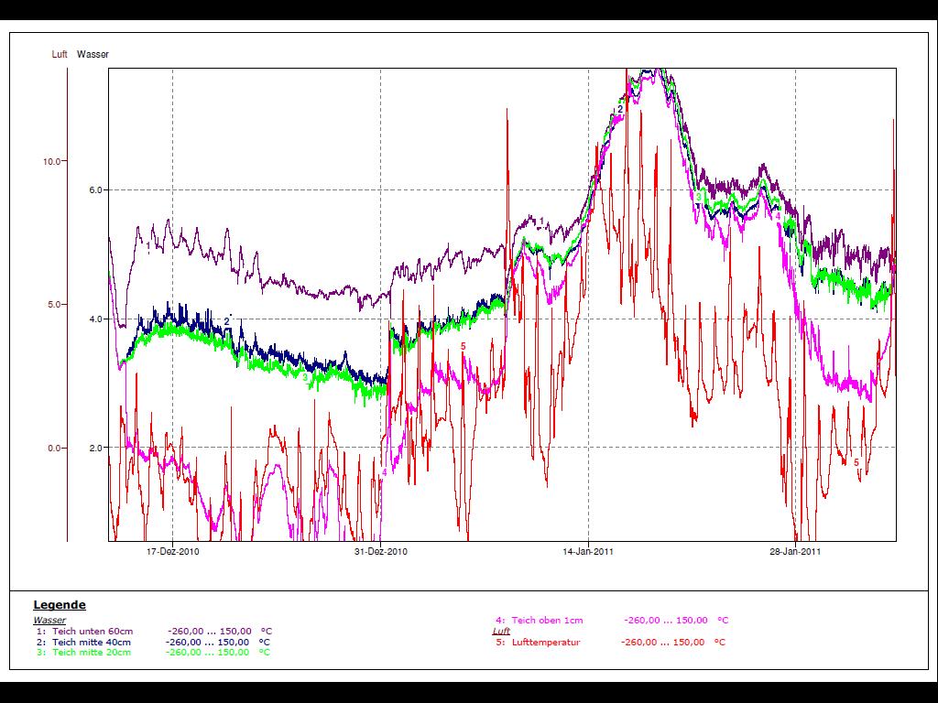Screen dimensions: 938x703
Task: Click the "Luft" group label in legend
Action: point(501,632)
